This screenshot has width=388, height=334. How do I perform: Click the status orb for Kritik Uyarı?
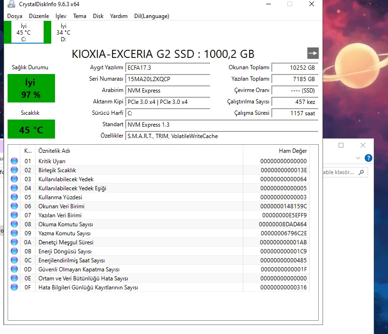pyautogui.click(x=14, y=161)
